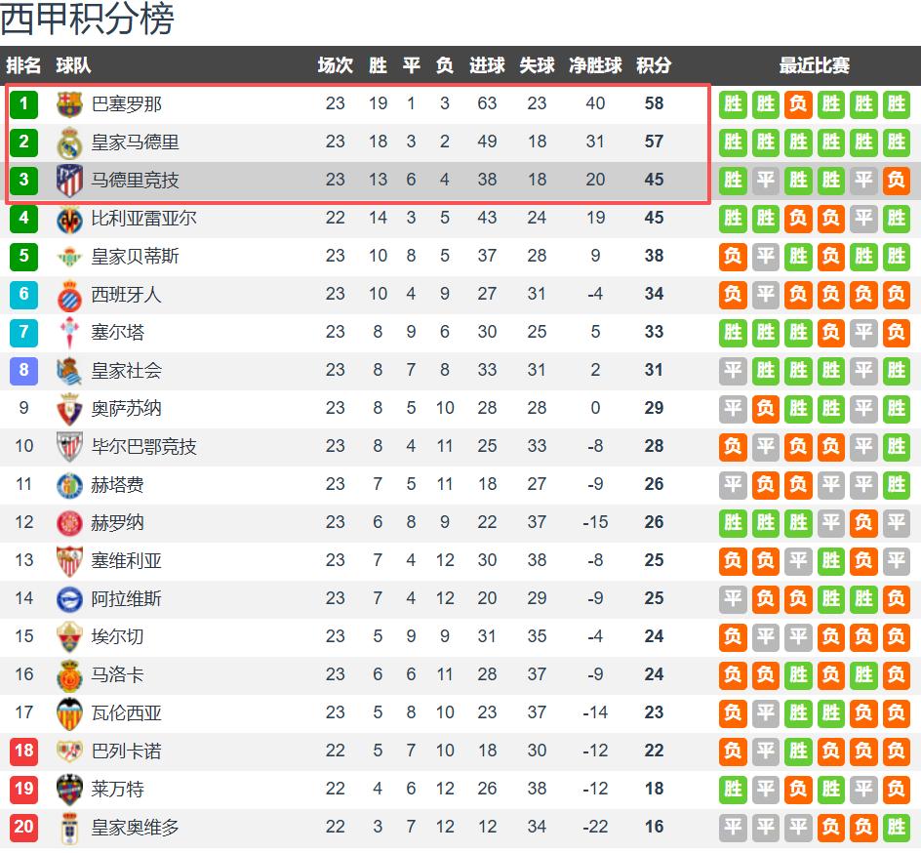Viewport: 921px width, 853px height.
Task: Click Barcelona's orange 负 recent match badge
Action: (x=798, y=104)
